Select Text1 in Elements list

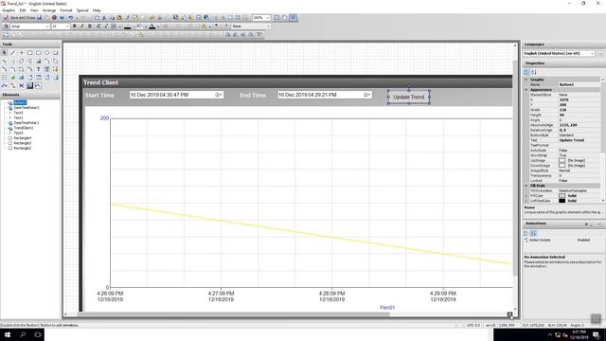(x=18, y=117)
